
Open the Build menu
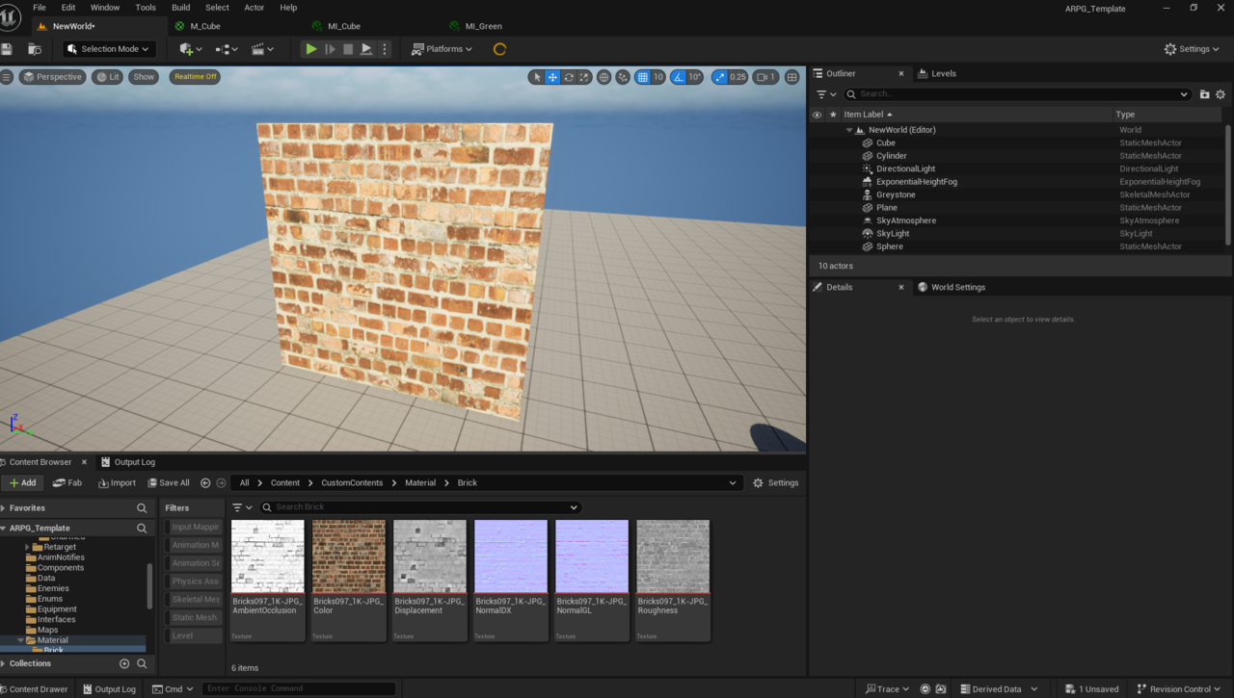coord(180,8)
